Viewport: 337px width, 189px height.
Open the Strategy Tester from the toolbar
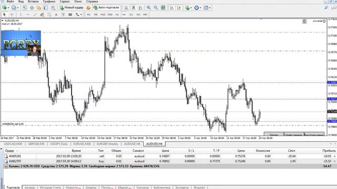(x=53, y=8)
